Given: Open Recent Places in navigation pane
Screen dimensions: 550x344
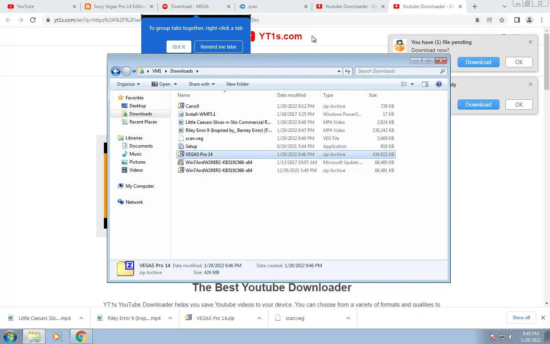Looking at the screenshot, I should (x=143, y=122).
